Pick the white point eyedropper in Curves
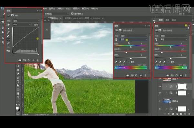The height and width of the screenshot is (128, 194). (8, 36)
